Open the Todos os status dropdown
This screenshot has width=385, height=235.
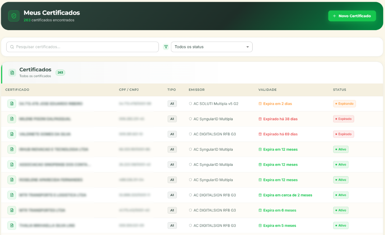(x=212, y=47)
